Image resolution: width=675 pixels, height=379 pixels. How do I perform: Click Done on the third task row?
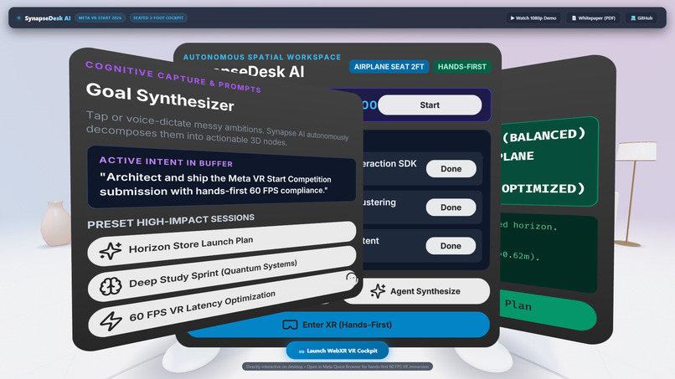(x=451, y=246)
